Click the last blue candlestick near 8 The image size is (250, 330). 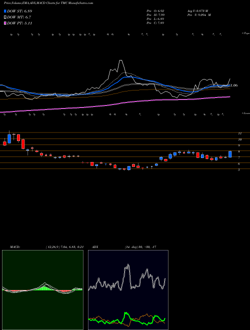230,154
